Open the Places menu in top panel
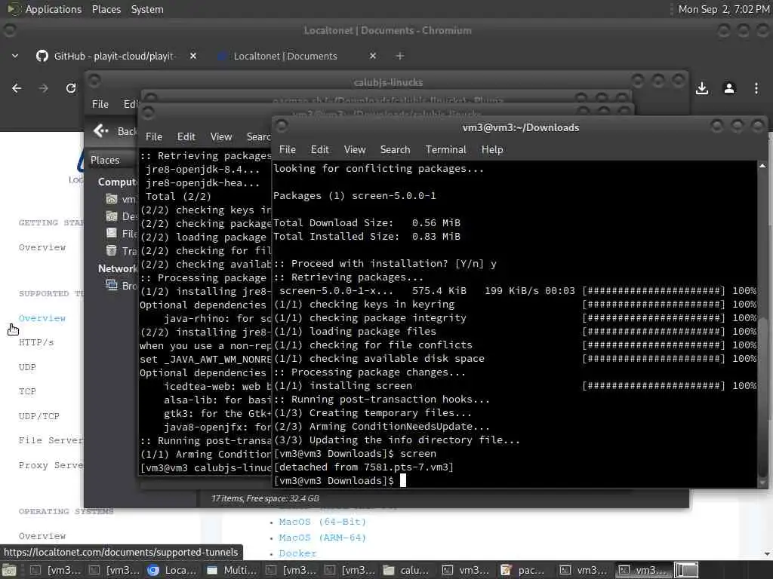 106,9
